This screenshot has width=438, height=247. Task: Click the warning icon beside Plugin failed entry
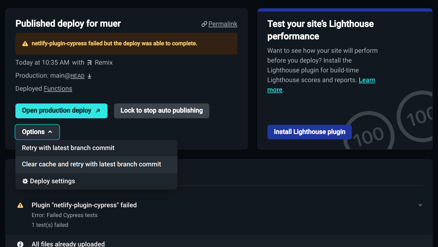click(20, 205)
